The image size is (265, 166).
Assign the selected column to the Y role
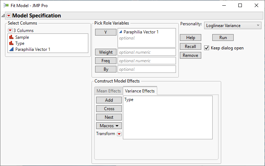click(x=106, y=32)
